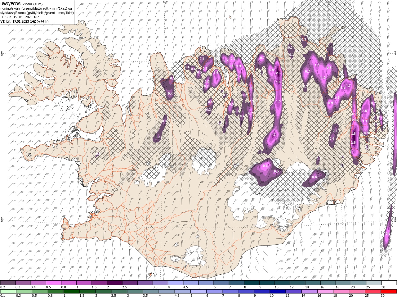Click the Mýrdalsjökull white glacier area on the south coast
The width and height of the screenshot is (397, 298).
194,256
